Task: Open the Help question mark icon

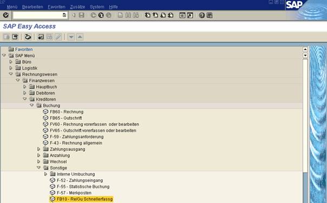Action: pyautogui.click(x=201, y=15)
